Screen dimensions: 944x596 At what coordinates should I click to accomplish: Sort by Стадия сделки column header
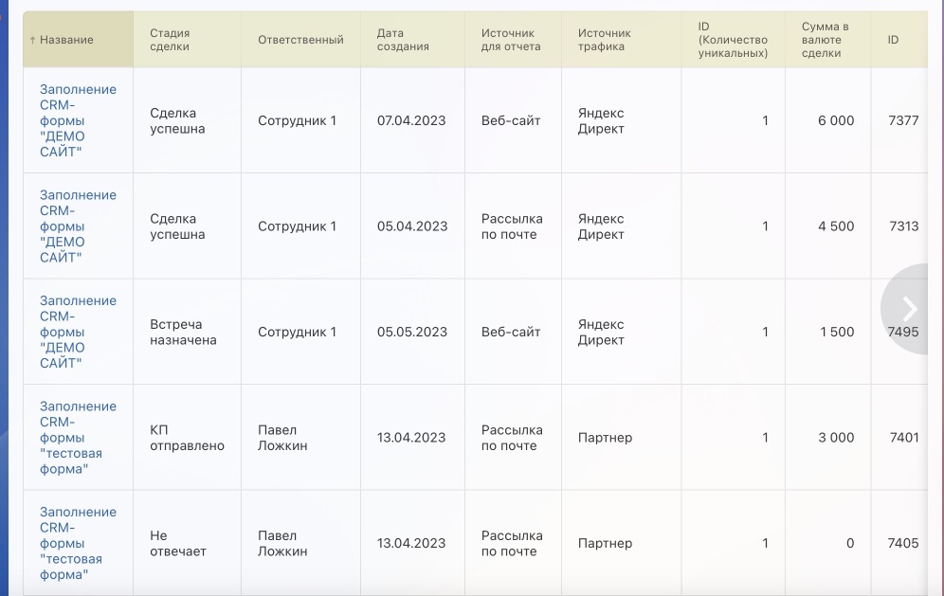170,40
